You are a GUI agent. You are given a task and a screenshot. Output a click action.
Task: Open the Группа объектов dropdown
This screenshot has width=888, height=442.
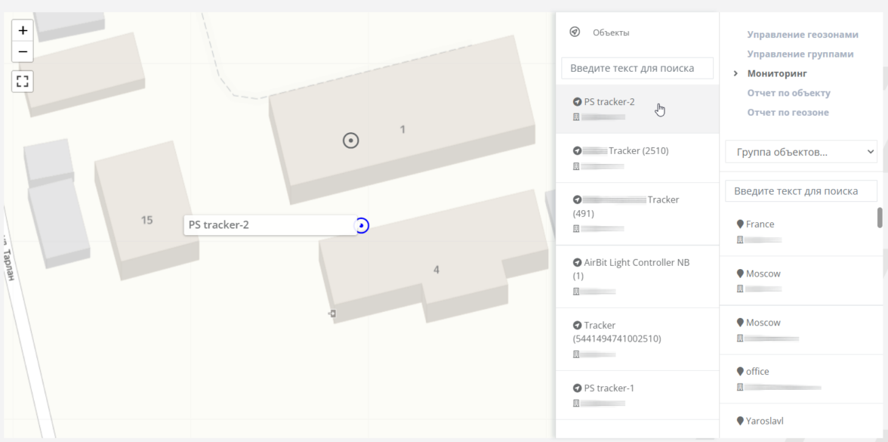pos(800,152)
